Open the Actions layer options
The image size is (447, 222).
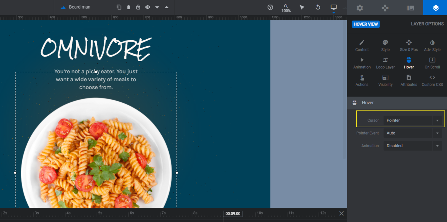coord(362,81)
